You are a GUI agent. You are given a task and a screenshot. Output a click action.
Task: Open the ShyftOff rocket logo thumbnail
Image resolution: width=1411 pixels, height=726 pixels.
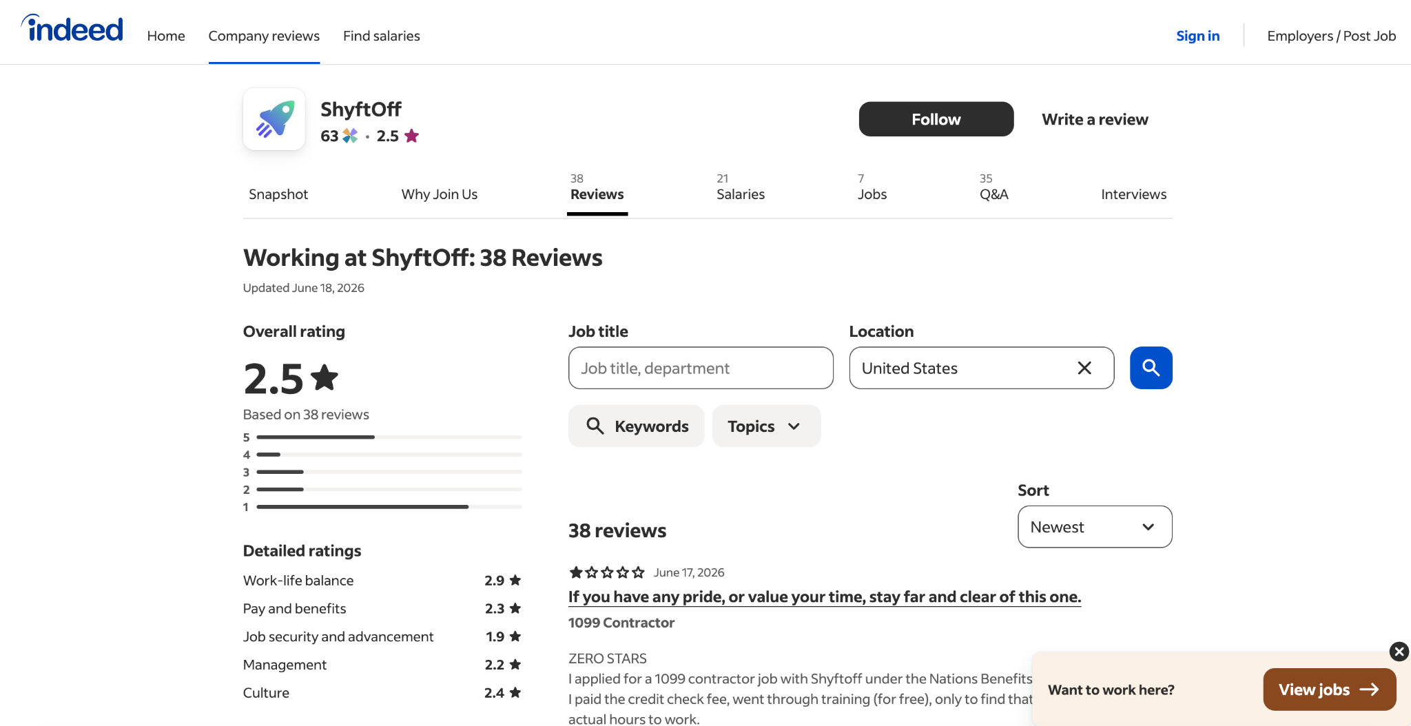click(x=274, y=119)
